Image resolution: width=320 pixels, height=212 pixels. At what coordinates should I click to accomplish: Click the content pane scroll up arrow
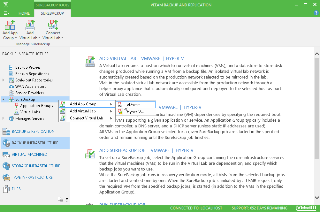[x=317, y=54]
